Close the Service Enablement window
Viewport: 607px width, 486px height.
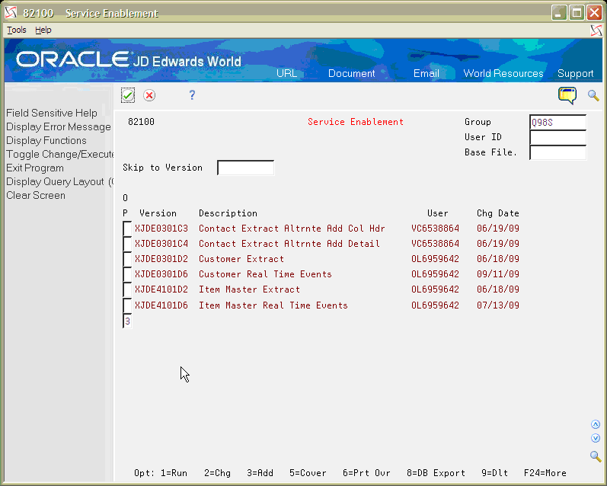[x=594, y=13]
